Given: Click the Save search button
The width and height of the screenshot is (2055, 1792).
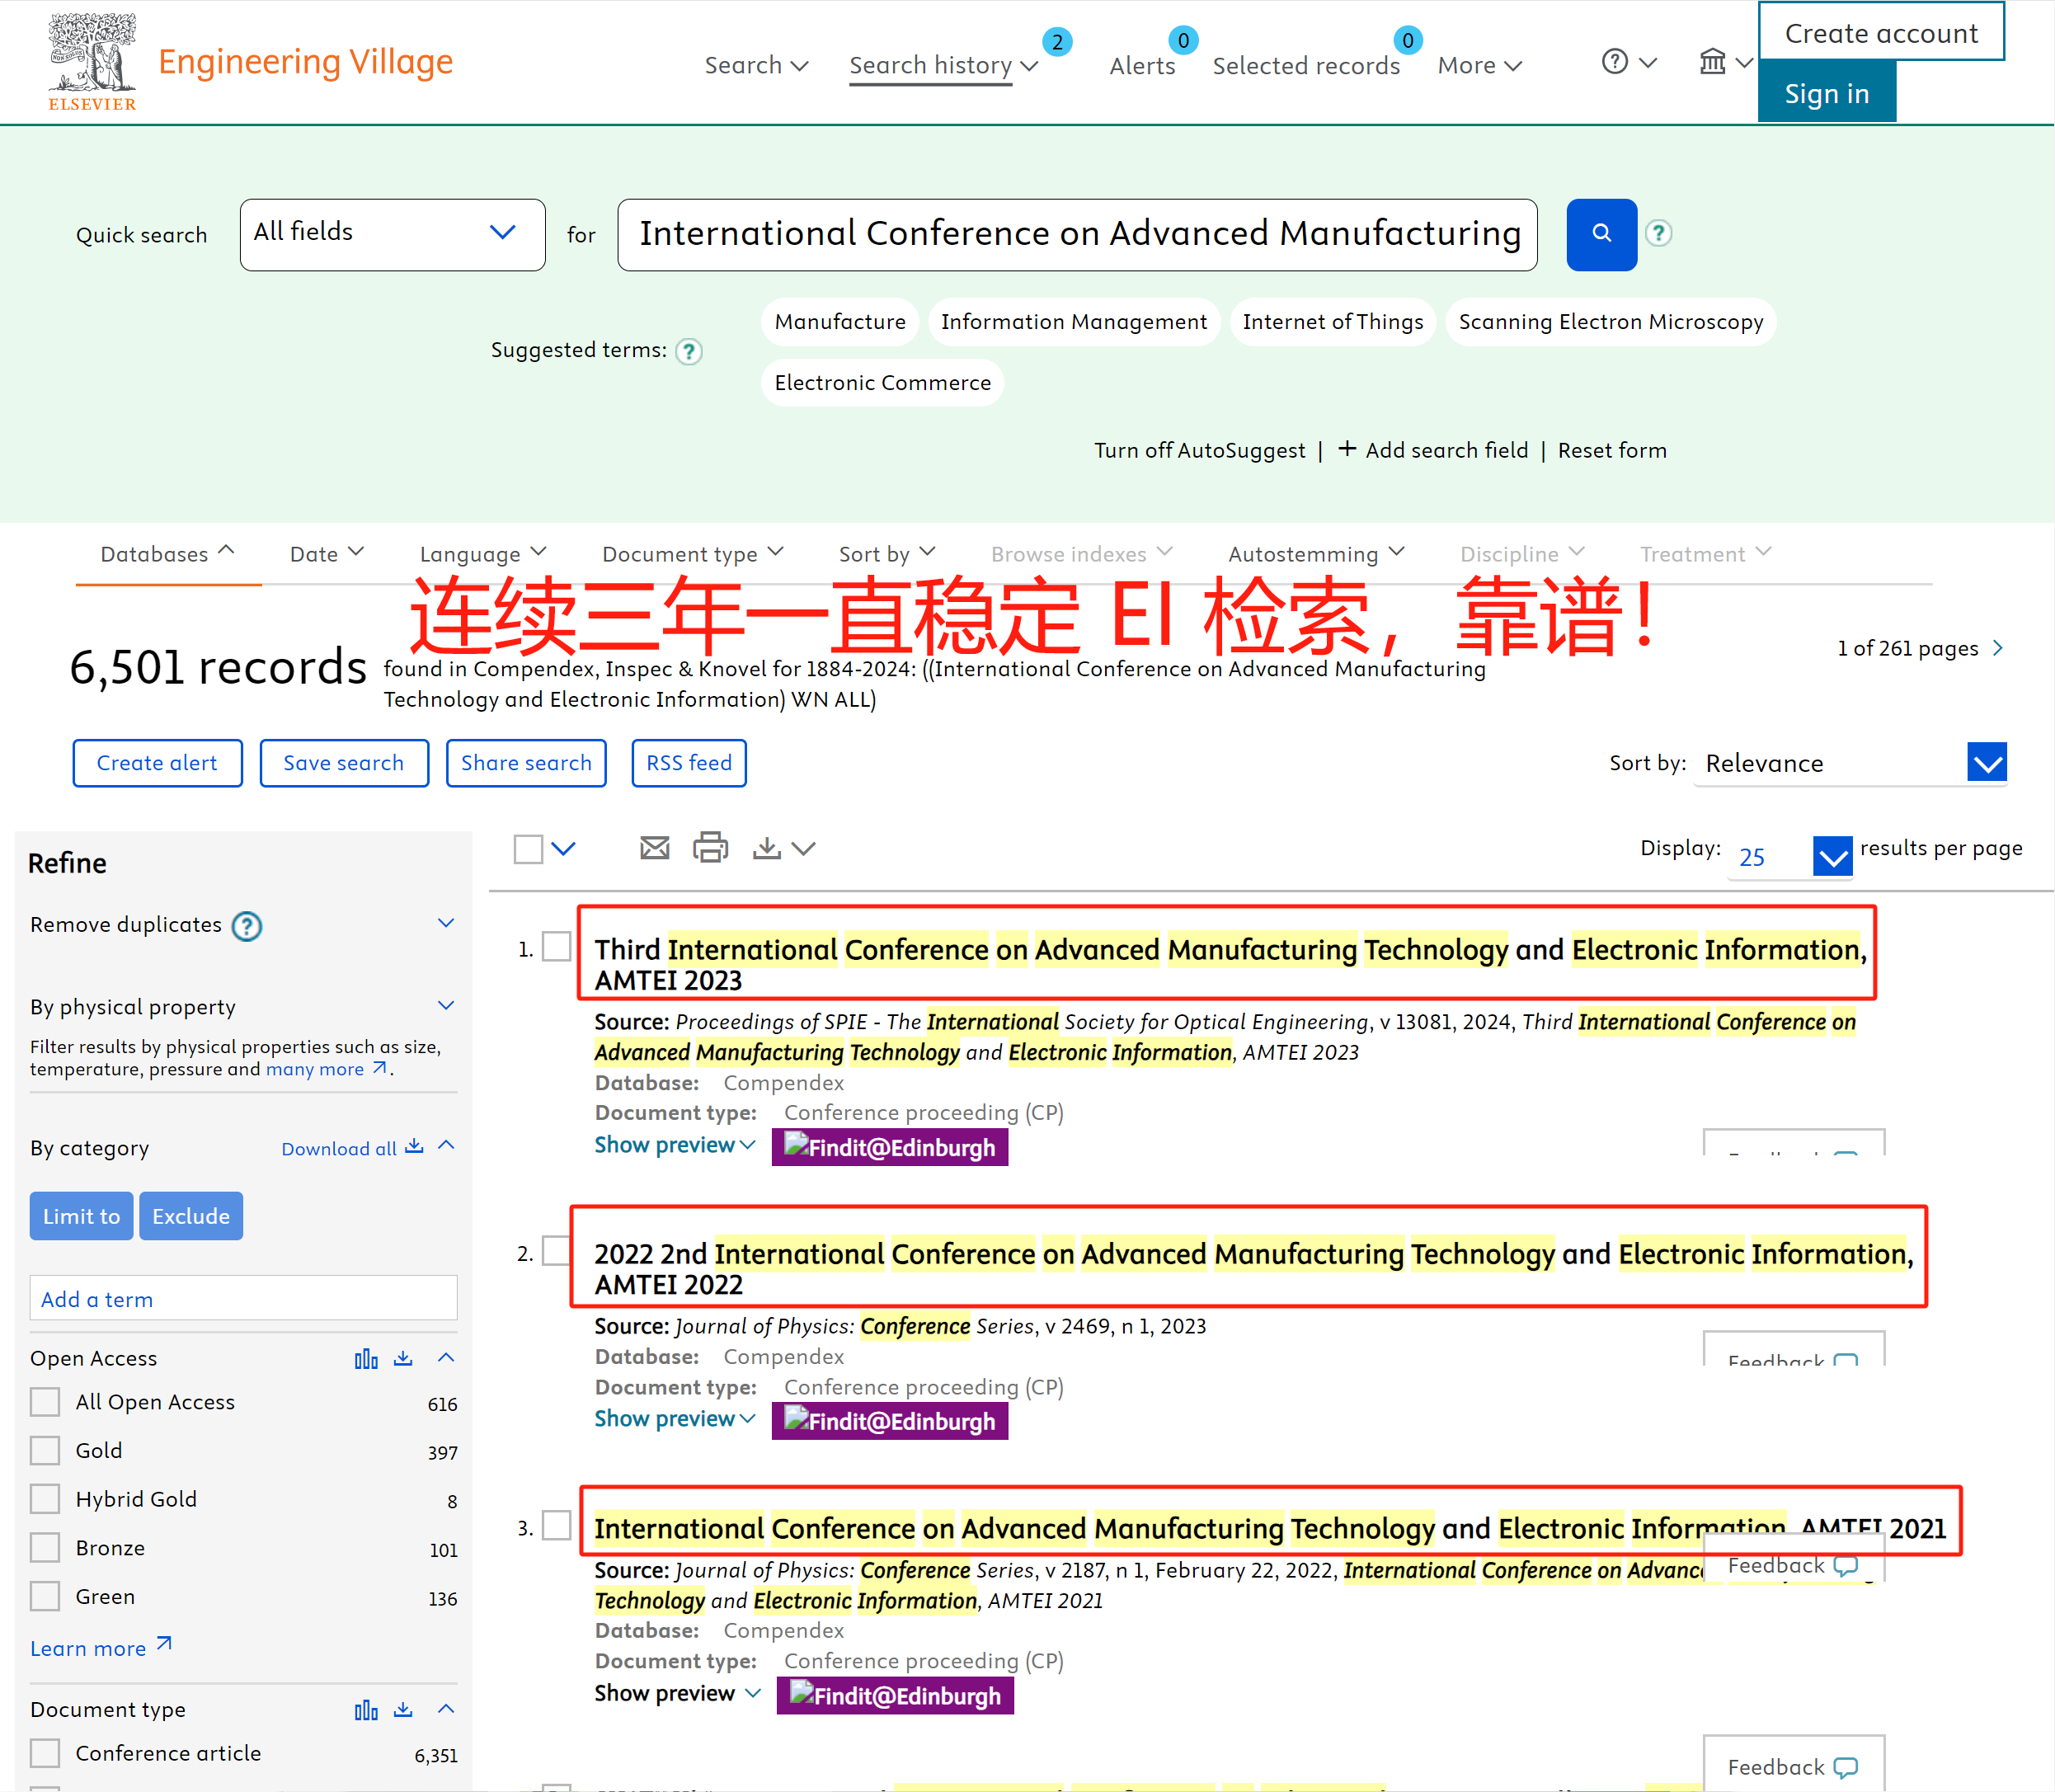Looking at the screenshot, I should point(344,763).
